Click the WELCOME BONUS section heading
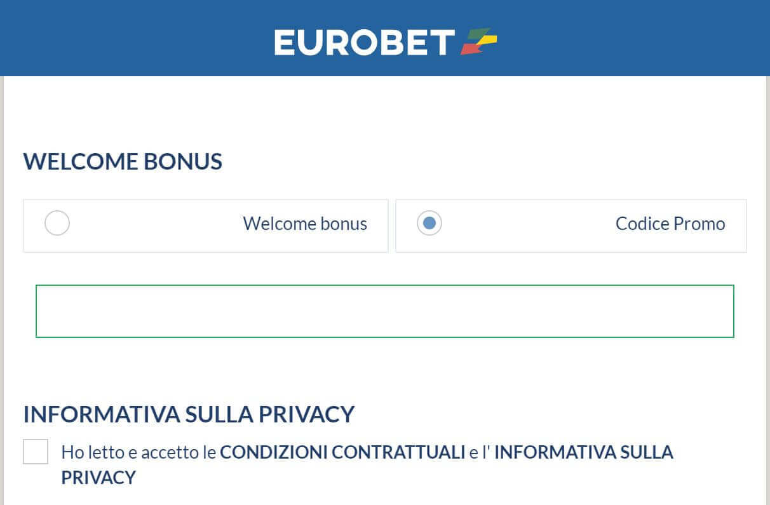770x505 pixels. click(x=122, y=162)
